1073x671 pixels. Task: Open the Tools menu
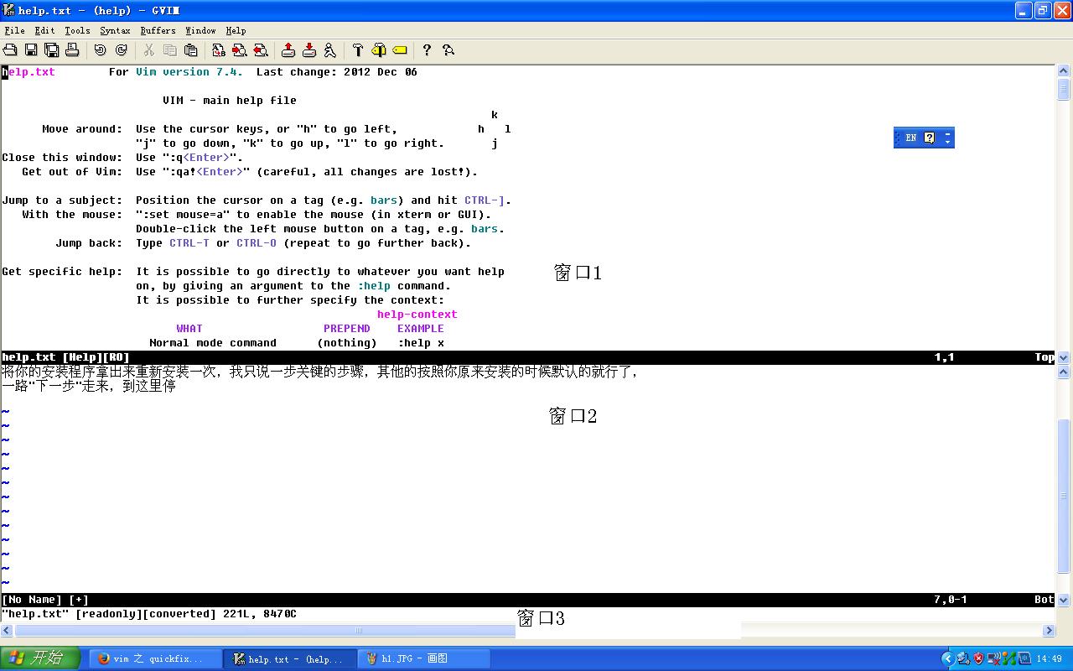[77, 30]
